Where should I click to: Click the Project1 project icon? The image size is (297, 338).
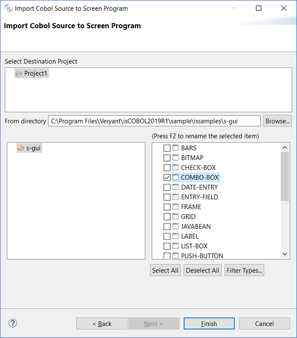(x=19, y=74)
